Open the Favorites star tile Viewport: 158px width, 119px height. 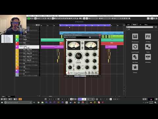(135, 67)
